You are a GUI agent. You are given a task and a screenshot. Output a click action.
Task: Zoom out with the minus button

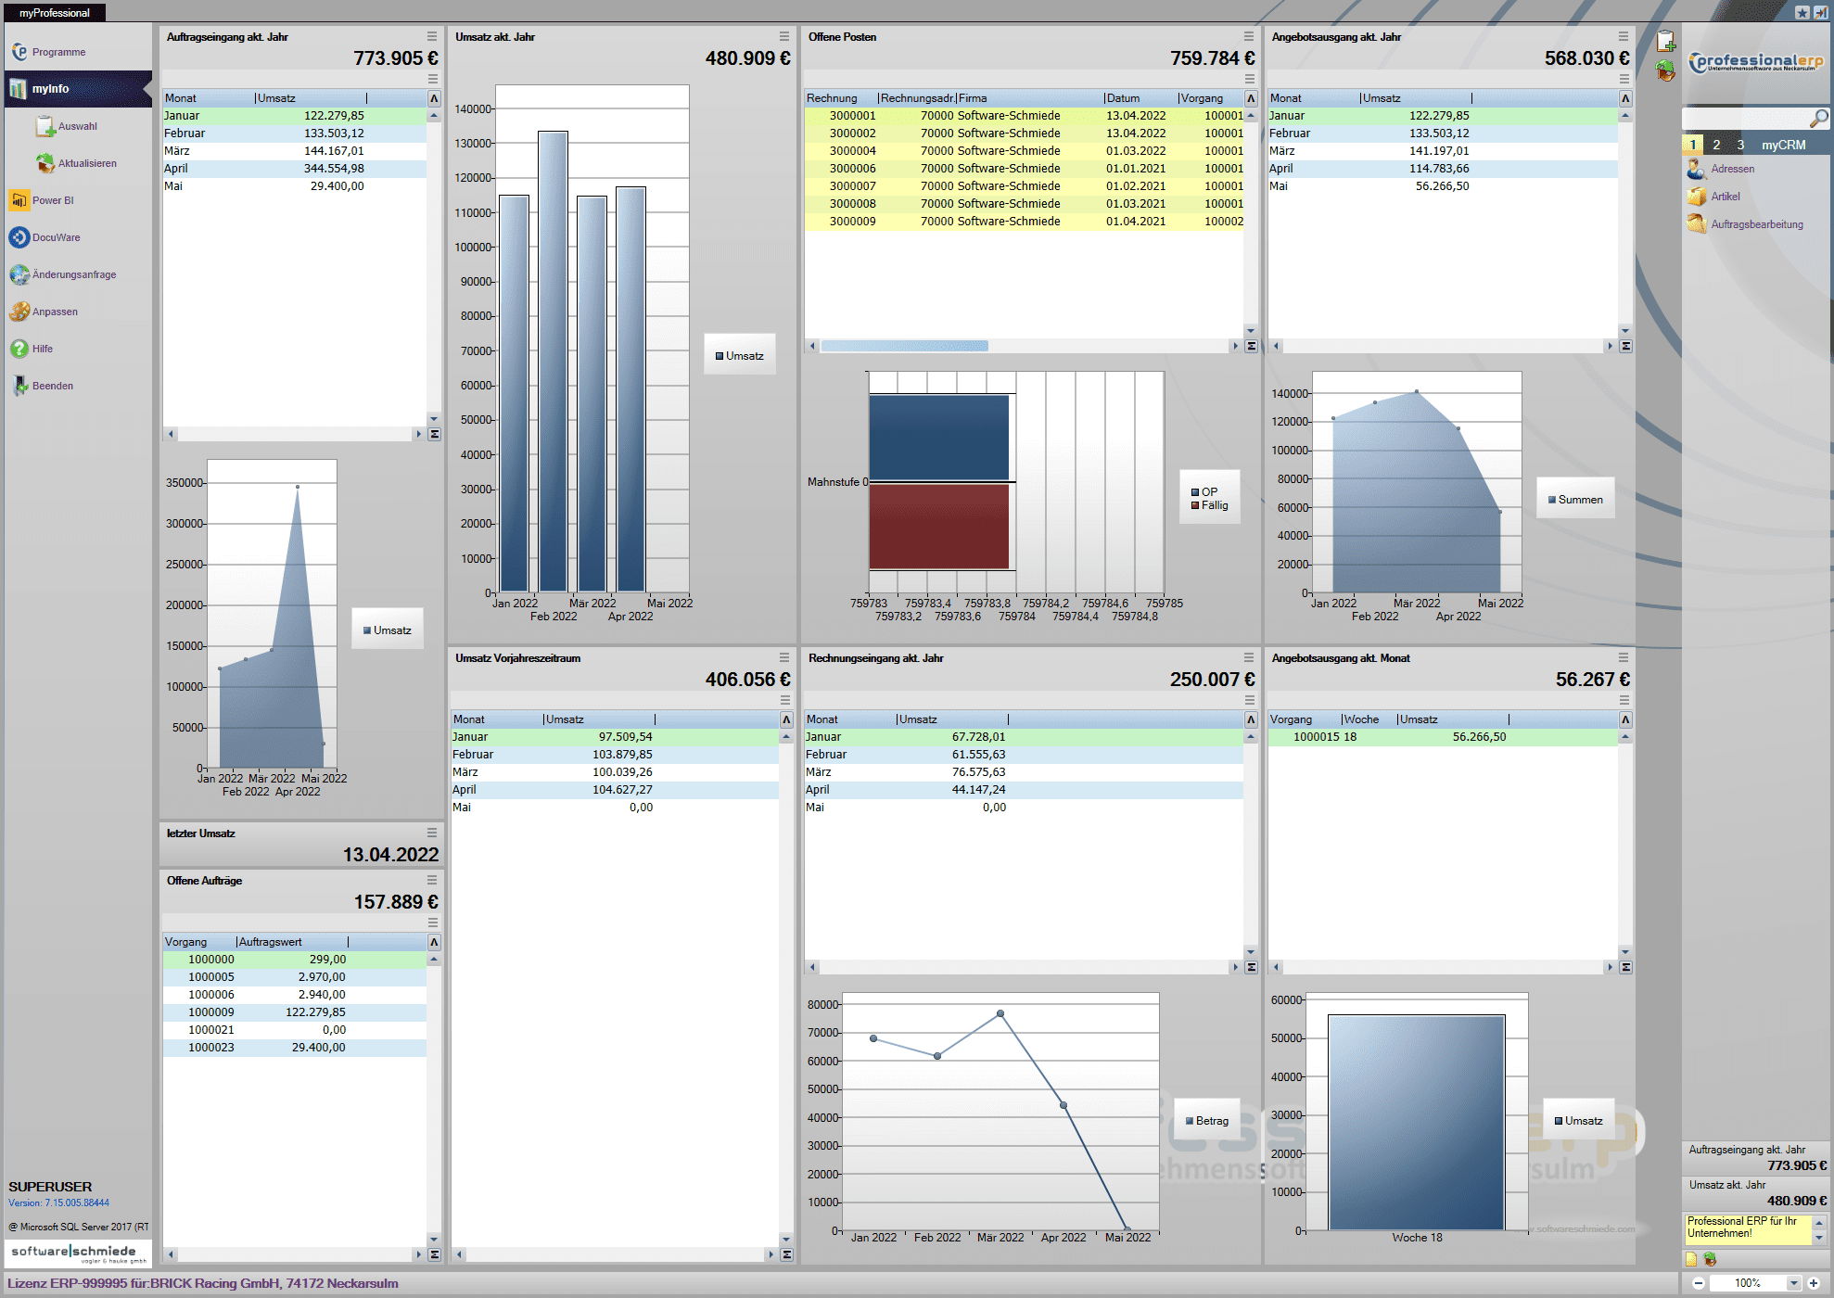coord(1699,1283)
